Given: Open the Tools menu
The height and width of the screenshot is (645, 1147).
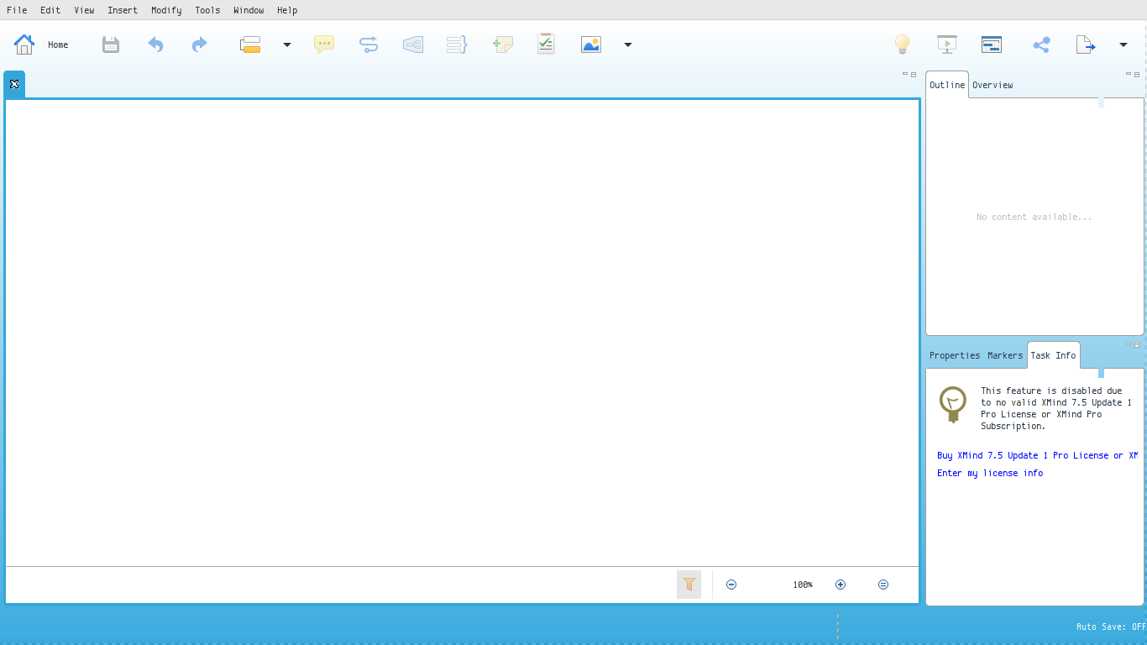Looking at the screenshot, I should pyautogui.click(x=207, y=10).
